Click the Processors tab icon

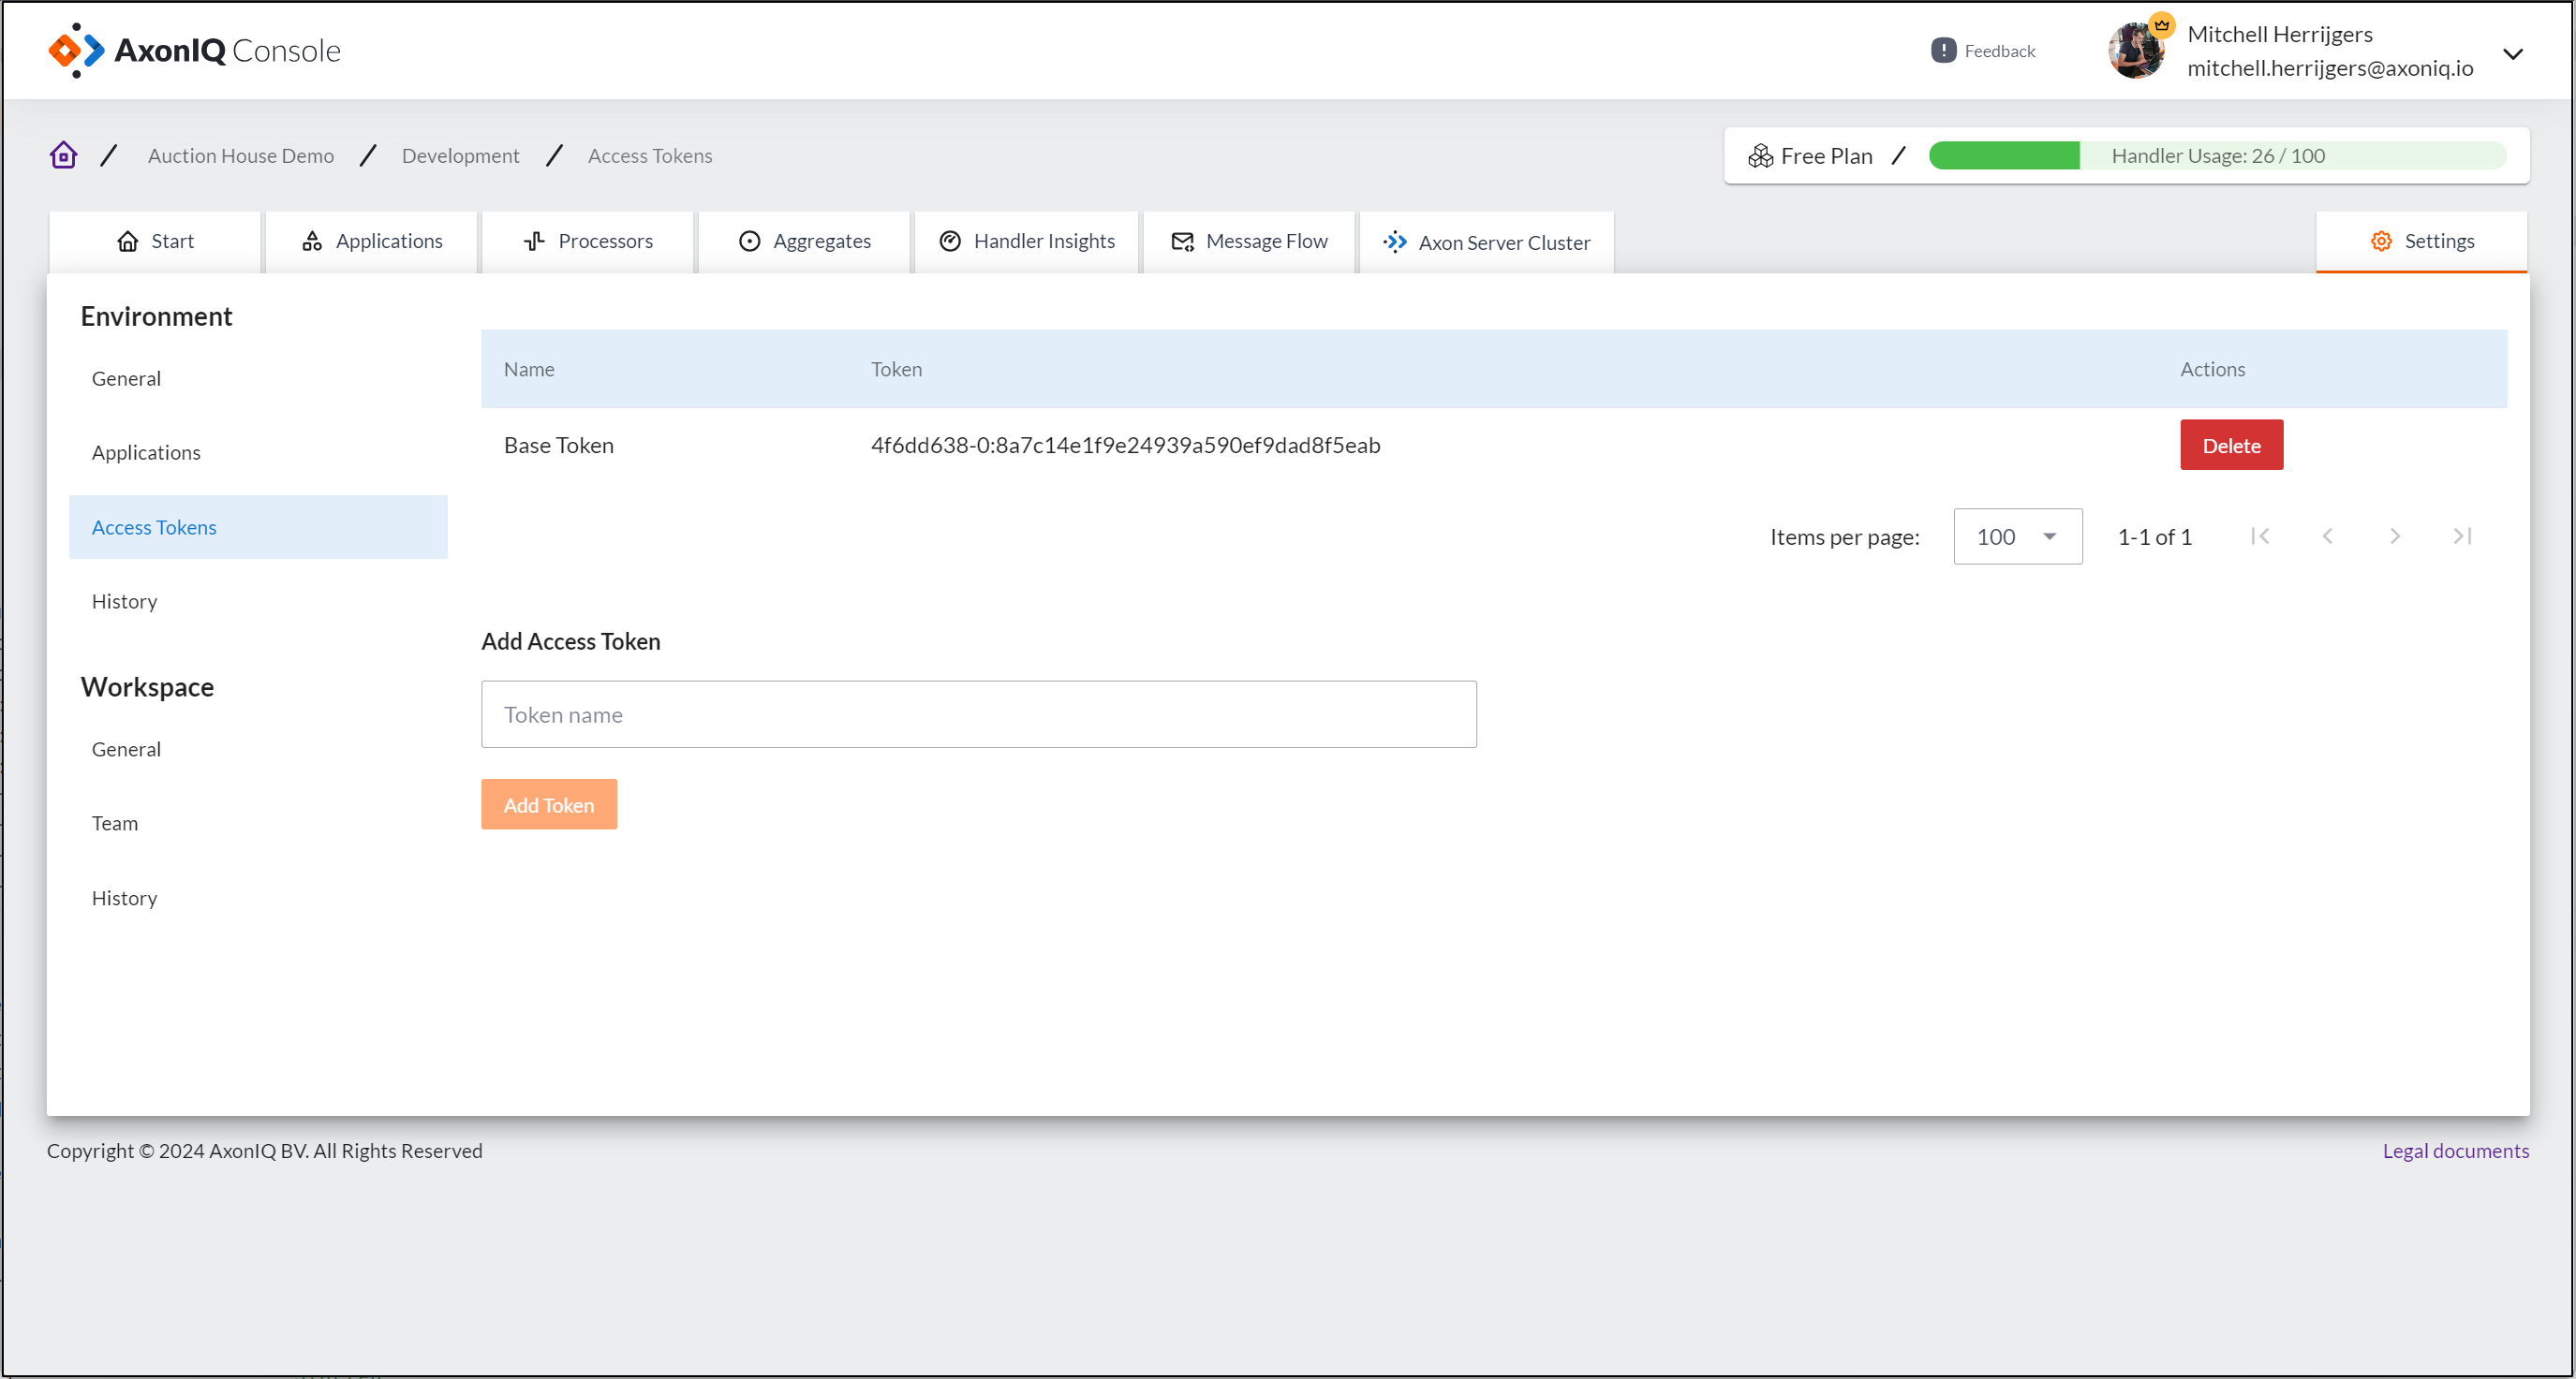(x=535, y=241)
